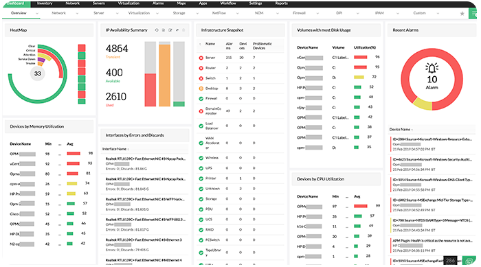Click the 33 center of the HeatMap donut

37,73
